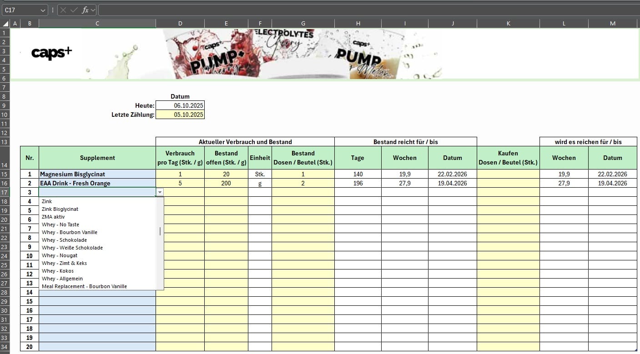The width and height of the screenshot is (640, 354).
Task: Pick 'Whey - Zimt & Keks' option
Action: coord(64,263)
